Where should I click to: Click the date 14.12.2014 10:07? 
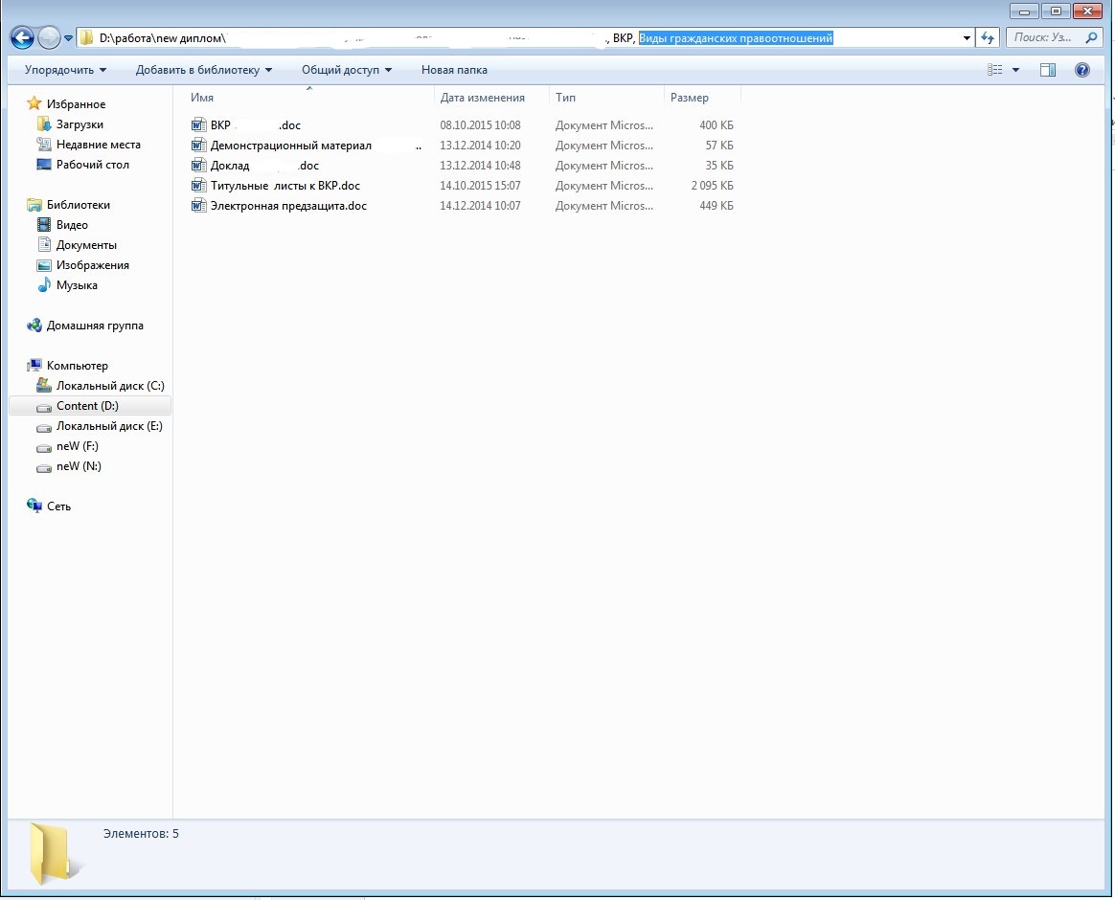(480, 206)
